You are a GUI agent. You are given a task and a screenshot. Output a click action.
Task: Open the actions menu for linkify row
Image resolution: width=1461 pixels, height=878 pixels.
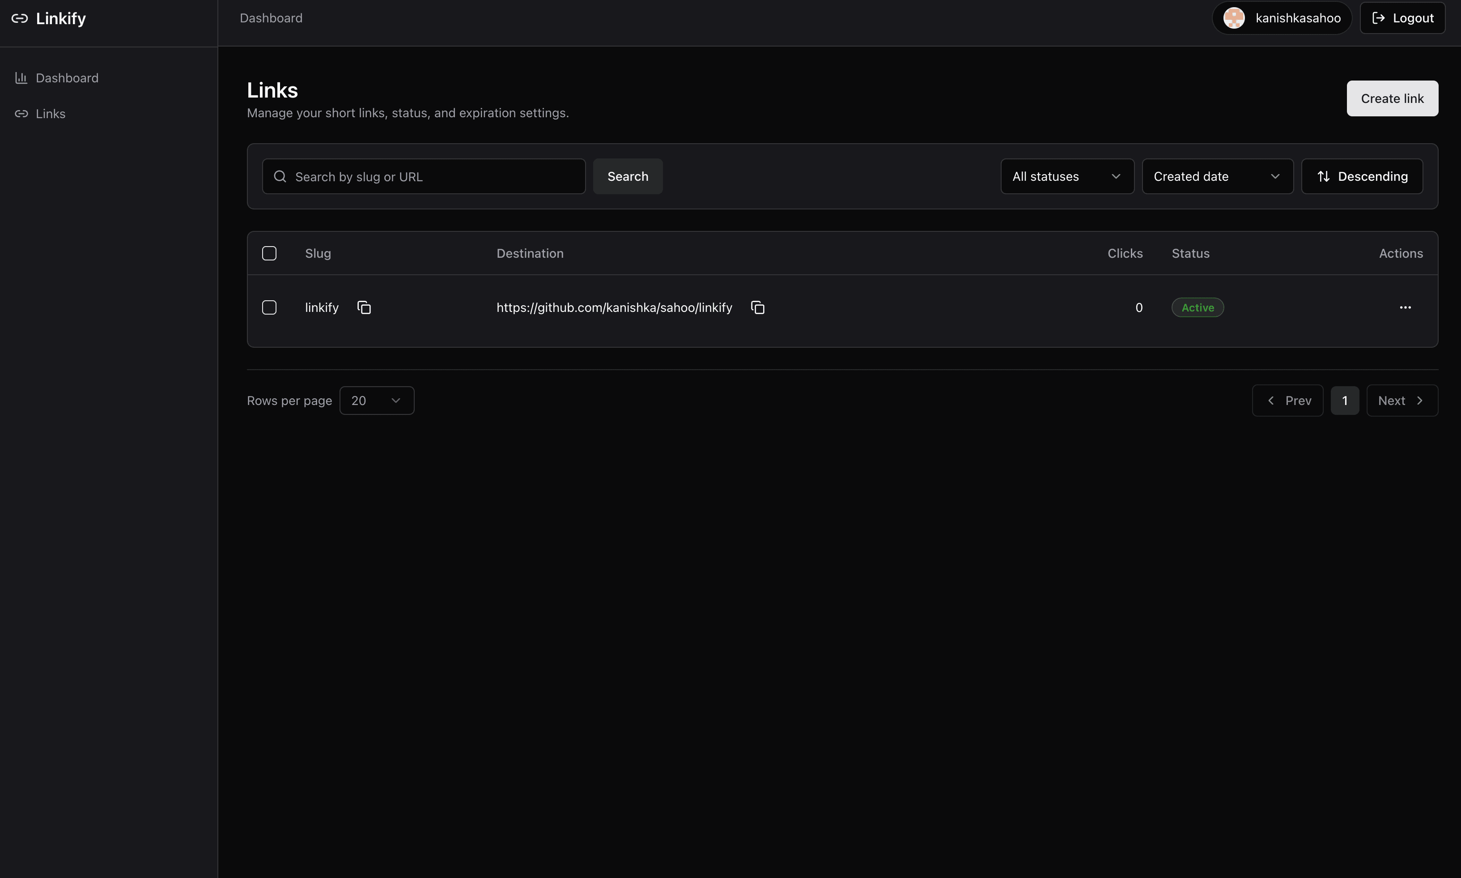tap(1406, 307)
